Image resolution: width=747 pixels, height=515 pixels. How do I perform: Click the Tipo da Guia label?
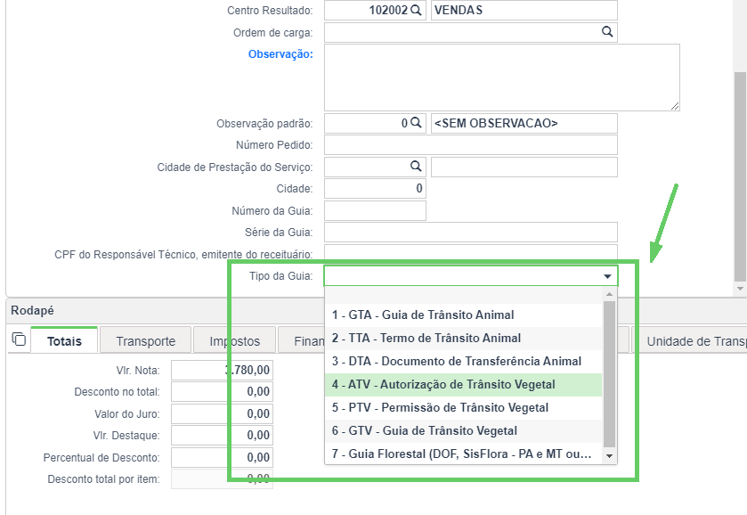[280, 276]
